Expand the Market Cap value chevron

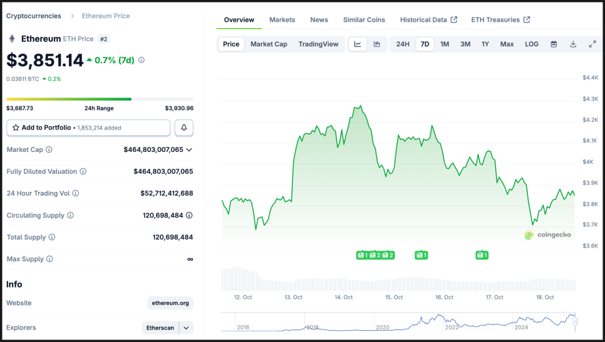point(189,150)
